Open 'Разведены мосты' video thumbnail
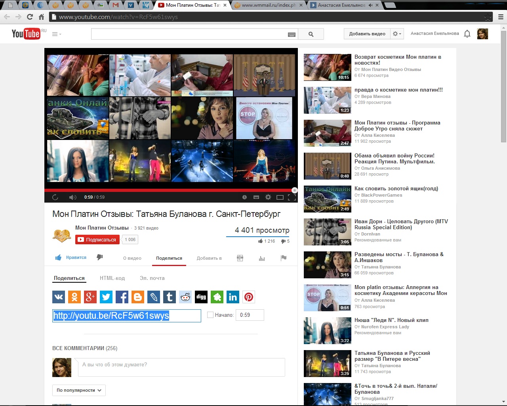This screenshot has width=507, height=406. (328, 265)
